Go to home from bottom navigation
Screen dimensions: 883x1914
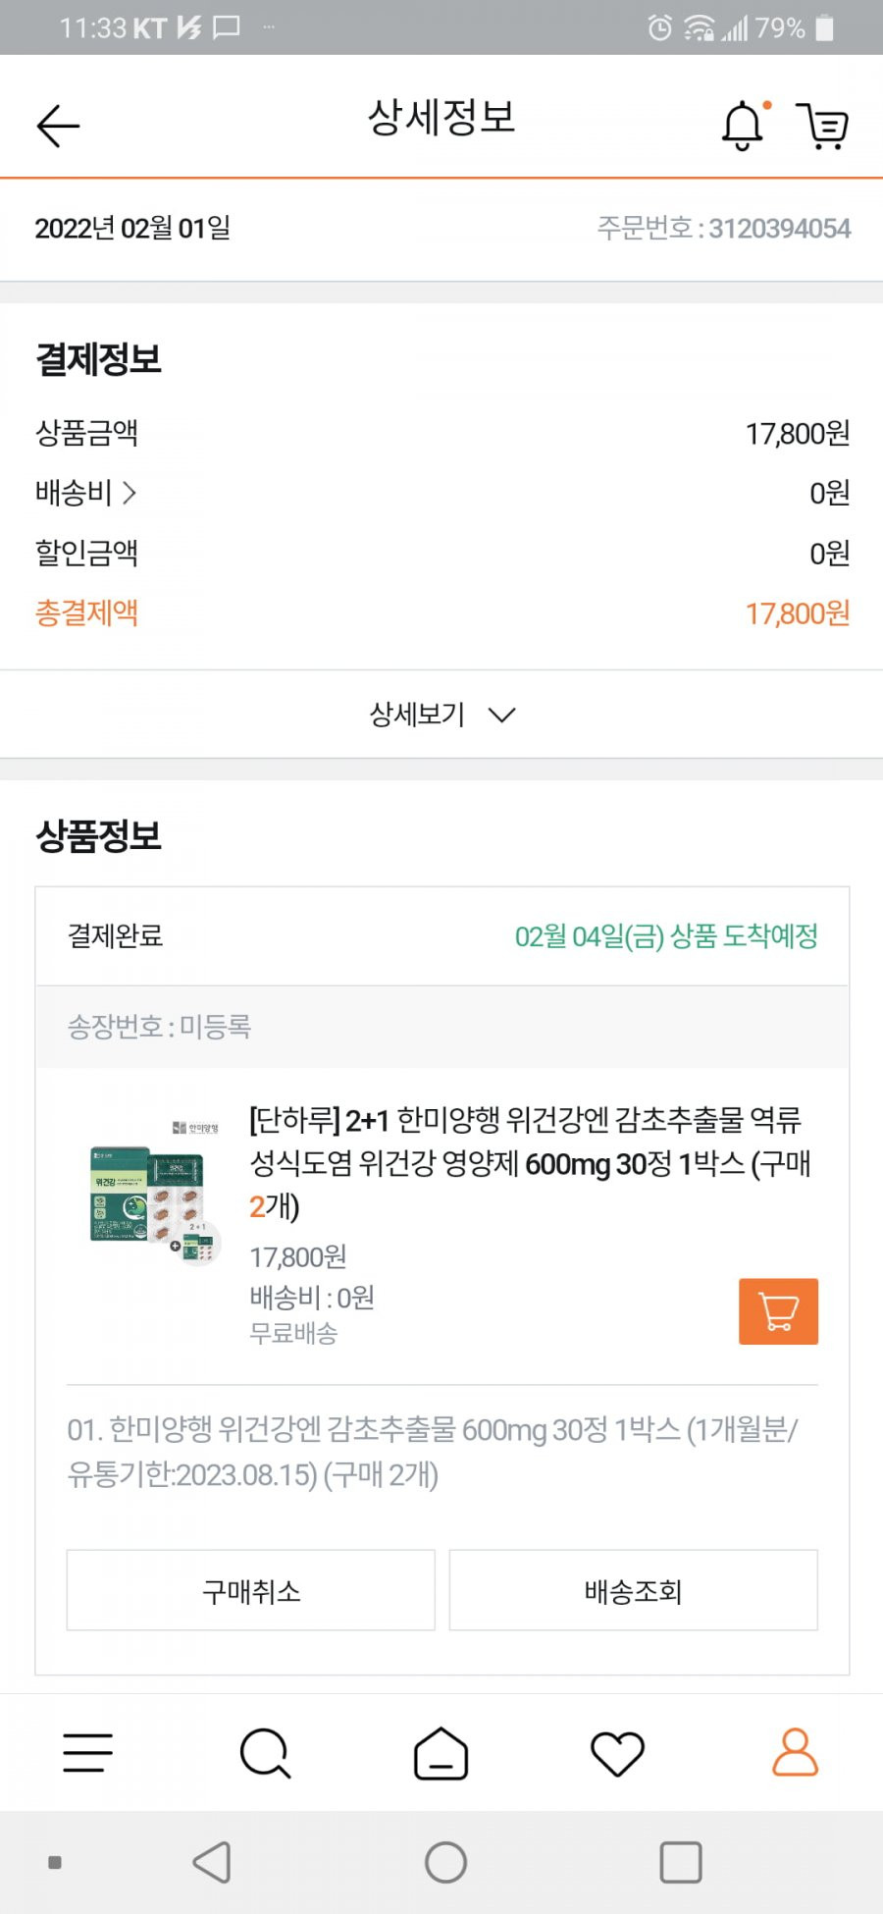[441, 1753]
